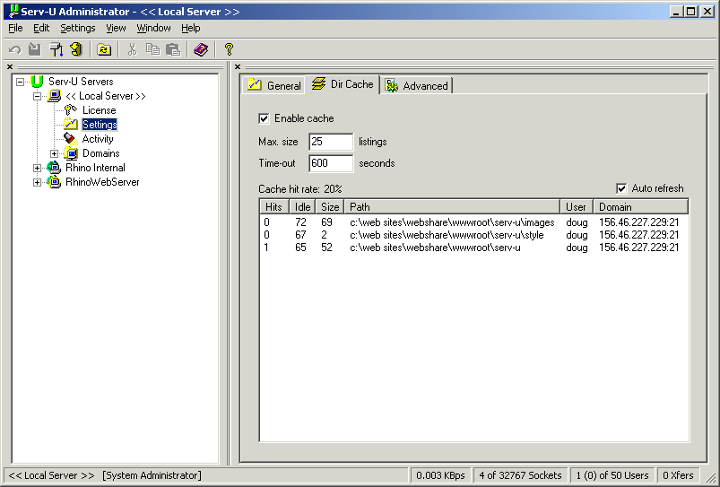Screen dimensions: 720x487
Task: Click the paste clipboard toolbar icon
Action: [173, 49]
